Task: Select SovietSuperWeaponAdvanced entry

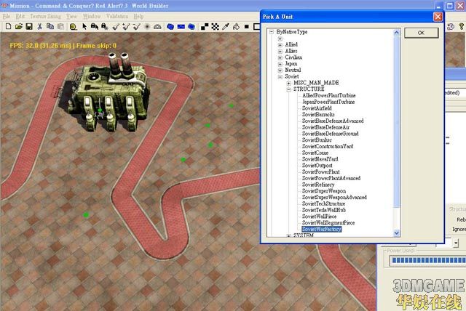Action: pyautogui.click(x=334, y=197)
